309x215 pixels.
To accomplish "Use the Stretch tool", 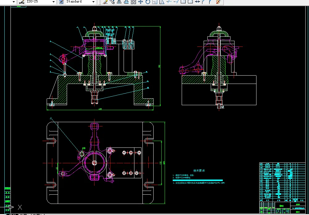I will point(162,2).
